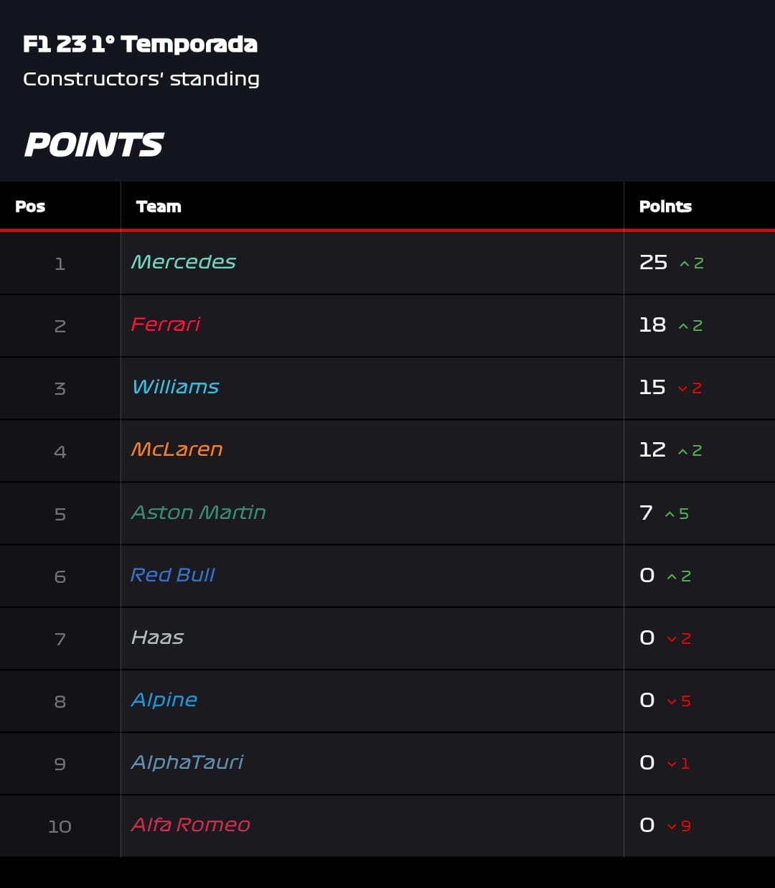Open the McLaren team entry

(x=177, y=449)
